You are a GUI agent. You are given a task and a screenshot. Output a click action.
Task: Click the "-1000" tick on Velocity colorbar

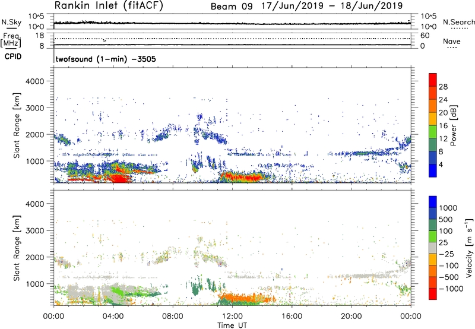coord(451,289)
